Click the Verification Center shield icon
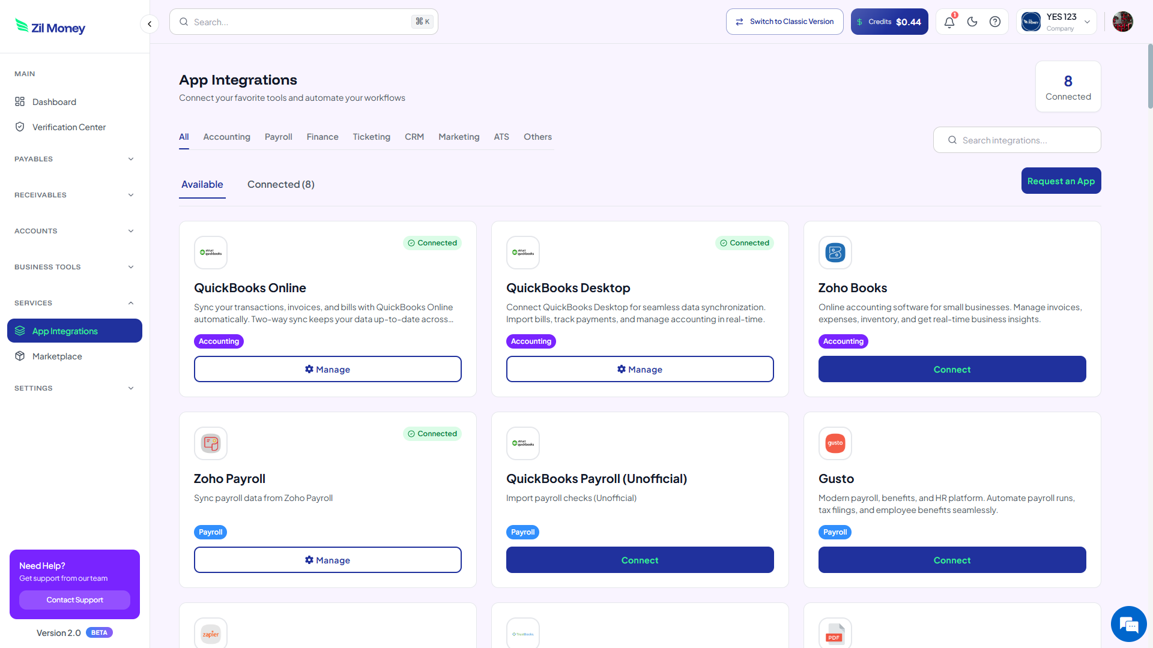Screen dimensions: 1153x648 click(20, 127)
